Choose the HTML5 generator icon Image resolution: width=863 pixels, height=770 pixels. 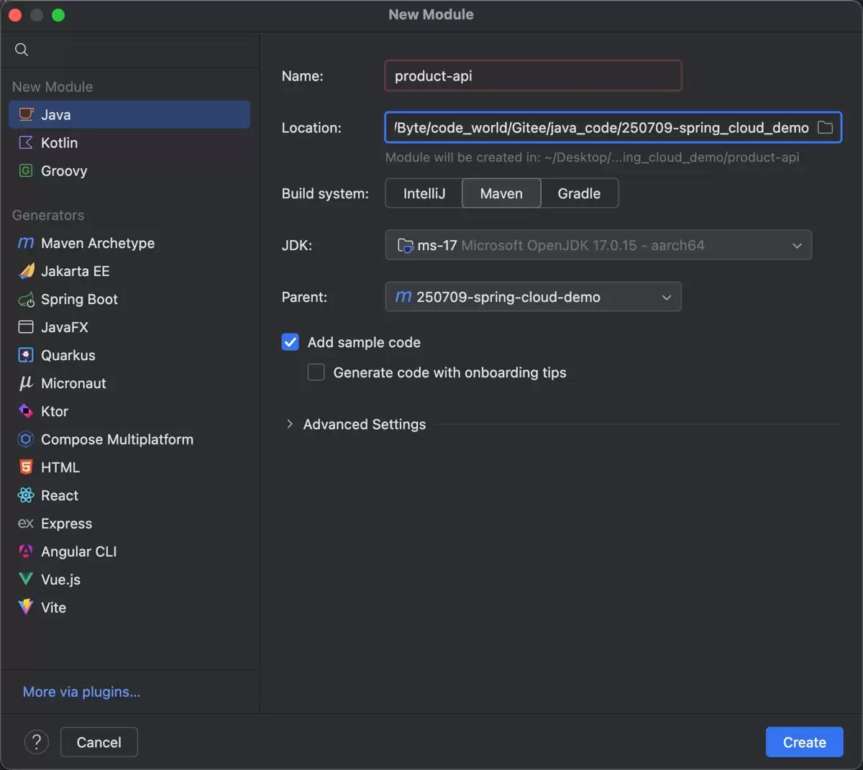click(x=26, y=467)
